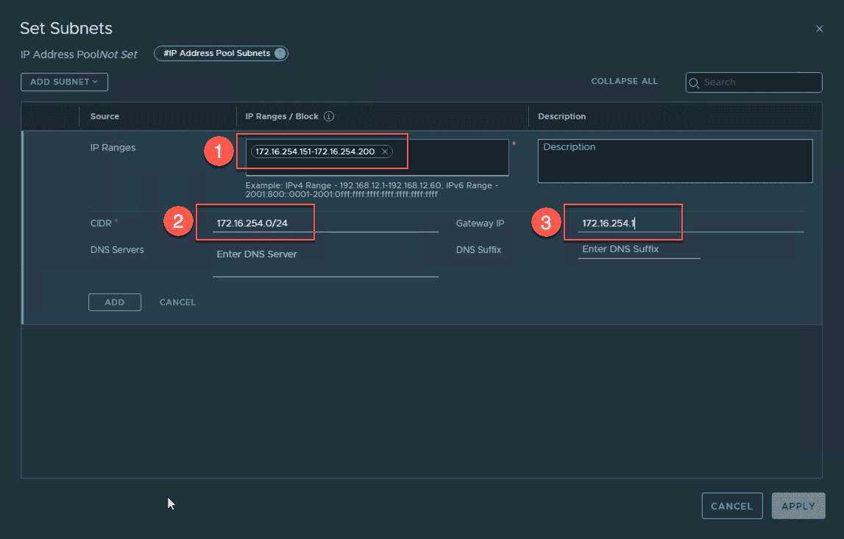
Task: Cancel the subnet entry next to ADD
Action: pos(177,302)
